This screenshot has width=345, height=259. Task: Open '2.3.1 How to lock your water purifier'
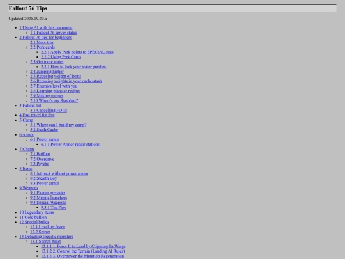(73, 67)
